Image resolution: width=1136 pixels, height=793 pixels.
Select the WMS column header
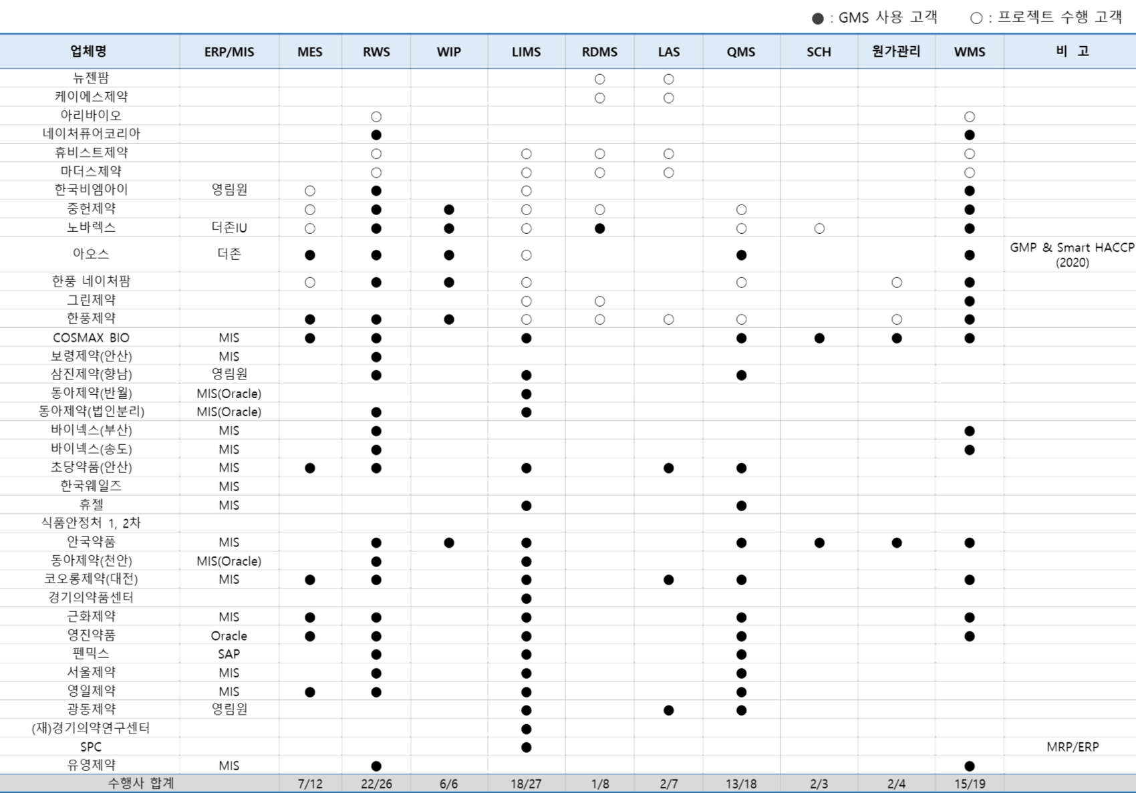tap(969, 52)
